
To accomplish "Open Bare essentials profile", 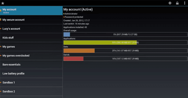I will (x=31, y=64).
